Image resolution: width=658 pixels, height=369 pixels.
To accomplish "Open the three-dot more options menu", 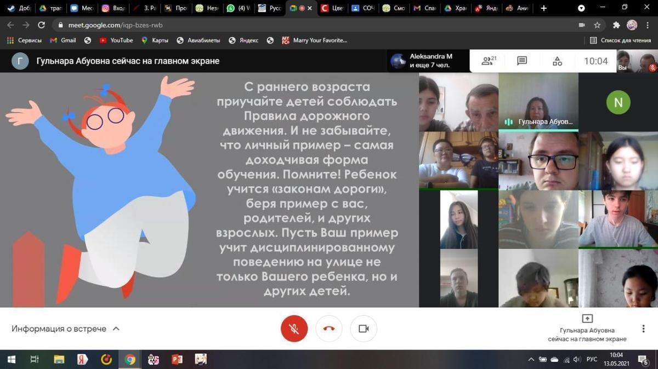I will [x=643, y=328].
